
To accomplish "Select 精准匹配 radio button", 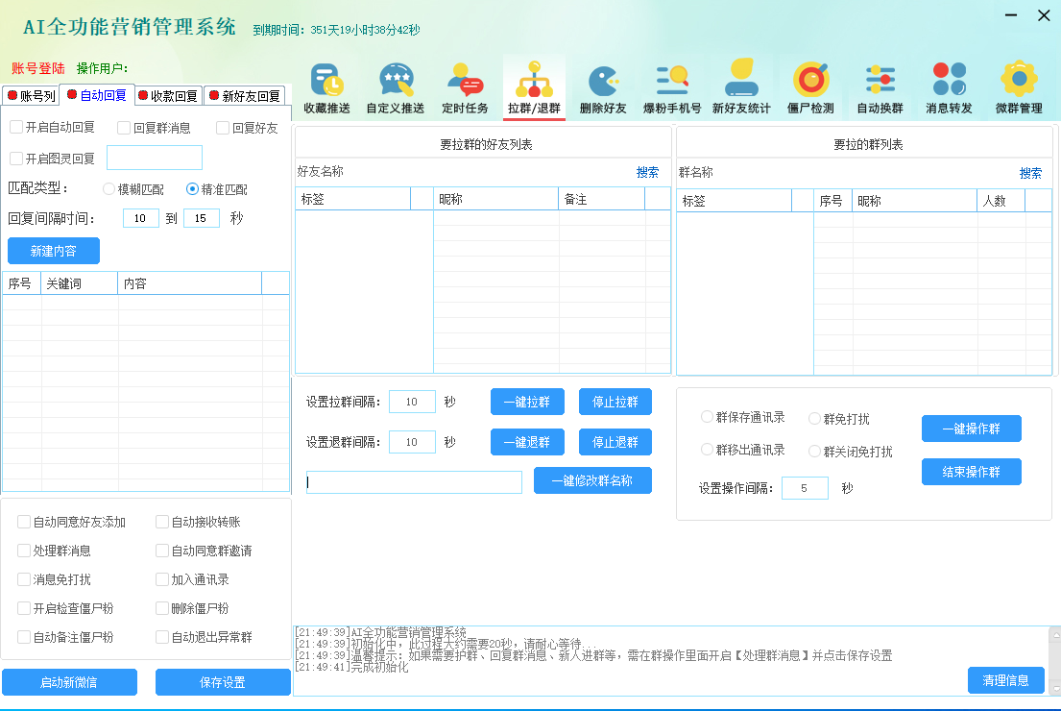I will [x=192, y=189].
